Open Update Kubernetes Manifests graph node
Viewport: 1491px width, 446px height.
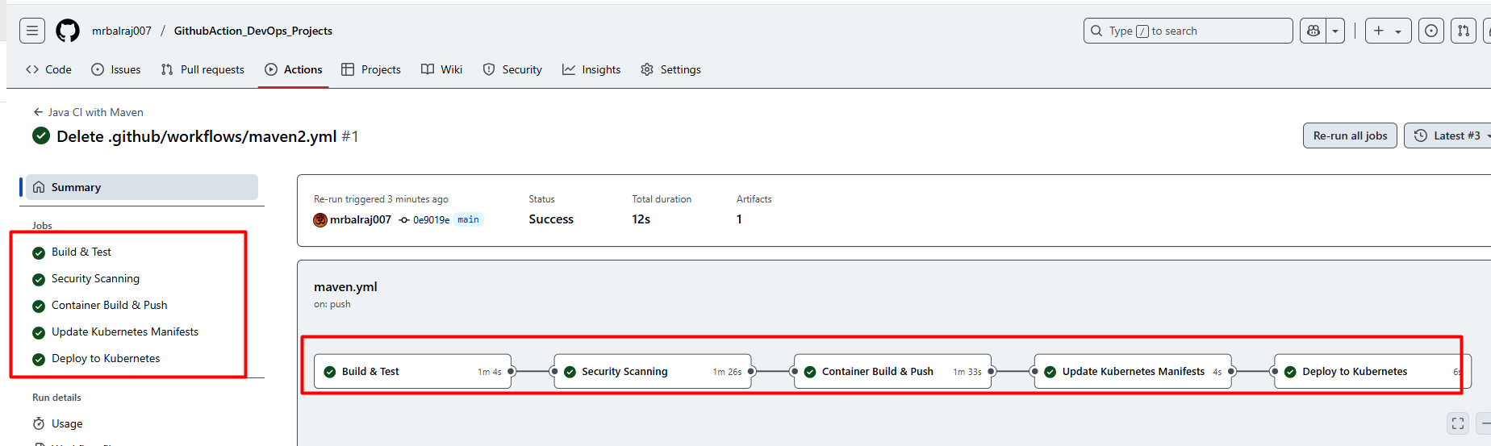pyautogui.click(x=1133, y=372)
